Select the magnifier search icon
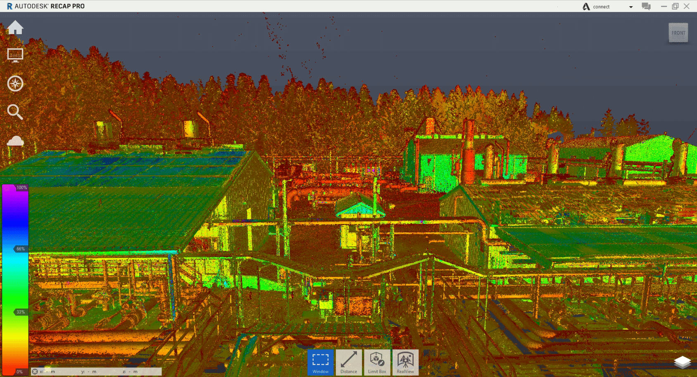The width and height of the screenshot is (697, 377). click(x=15, y=112)
